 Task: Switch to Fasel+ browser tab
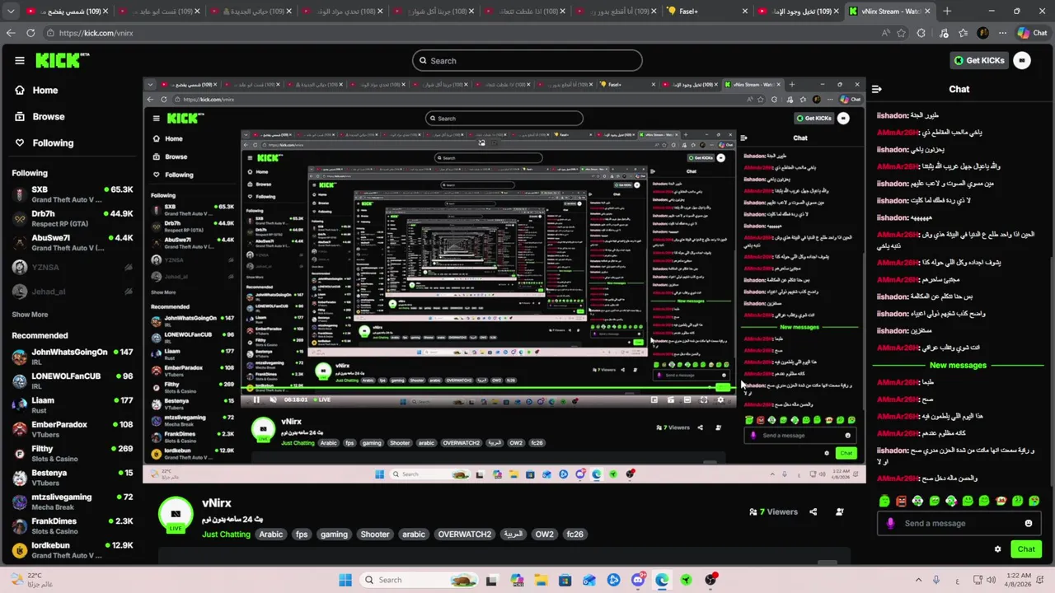pos(707,12)
